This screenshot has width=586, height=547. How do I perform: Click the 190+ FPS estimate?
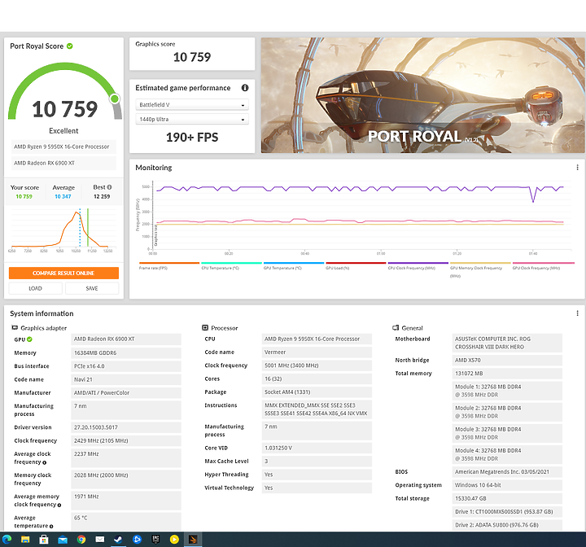(192, 138)
